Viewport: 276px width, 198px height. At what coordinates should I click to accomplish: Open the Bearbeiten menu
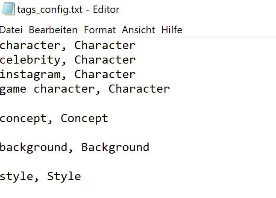pos(53,30)
